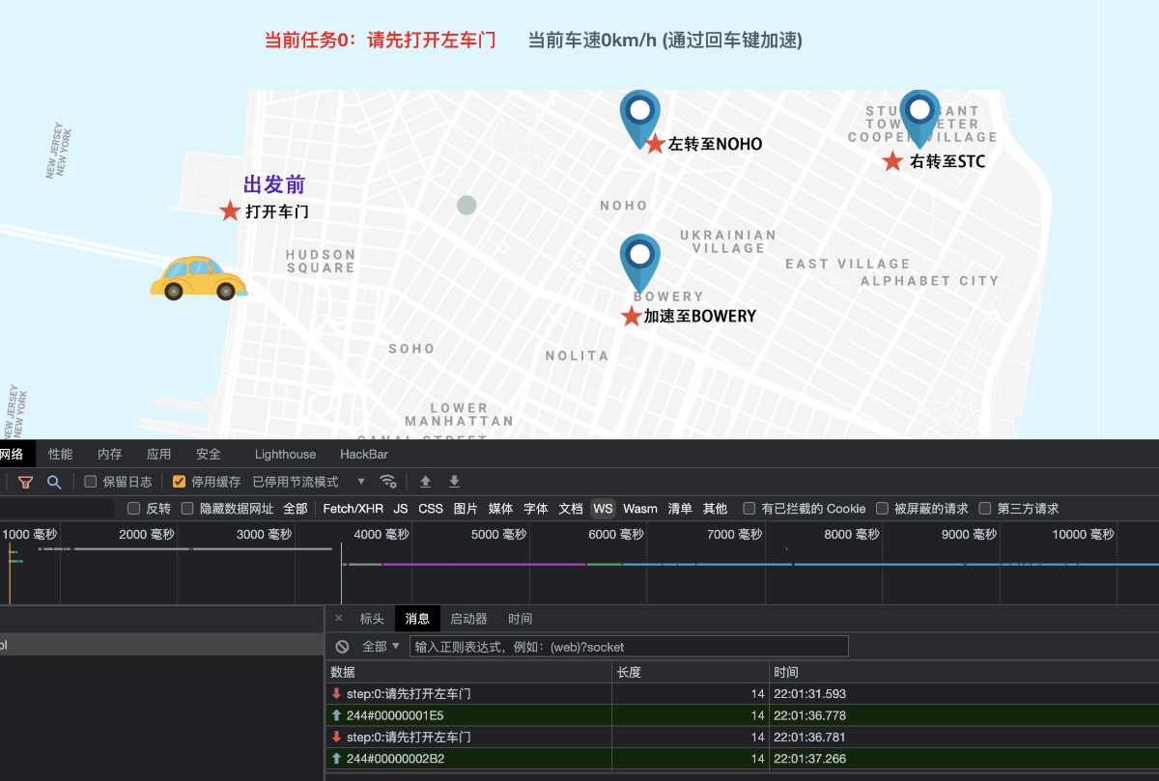Click the 时间 column header in messages table
The width and height of the screenshot is (1159, 781).
click(x=964, y=672)
